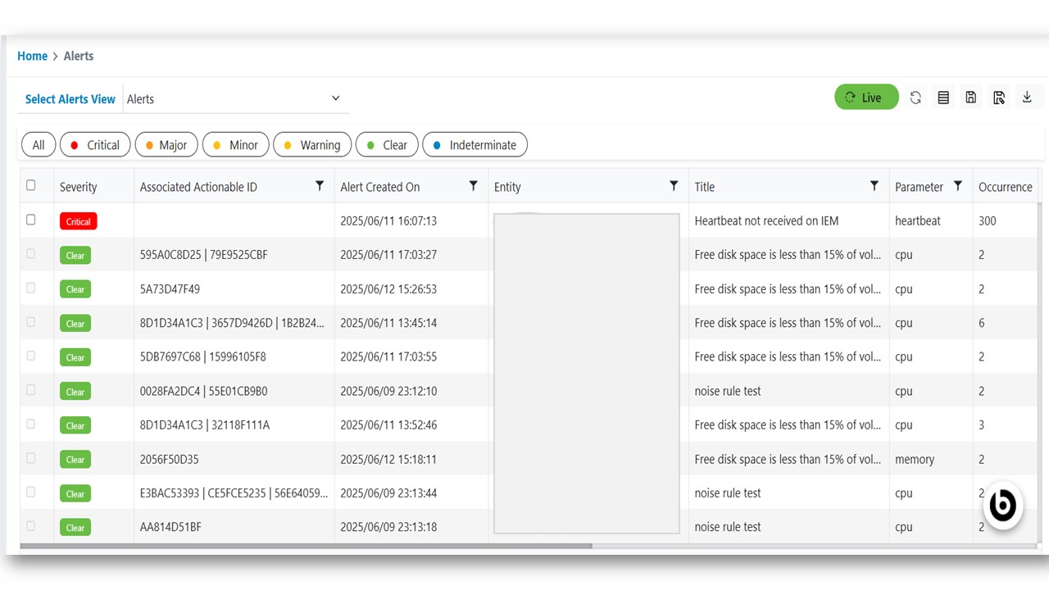Image resolution: width=1049 pixels, height=590 pixels.
Task: Download the alerts data
Action: tap(1027, 98)
